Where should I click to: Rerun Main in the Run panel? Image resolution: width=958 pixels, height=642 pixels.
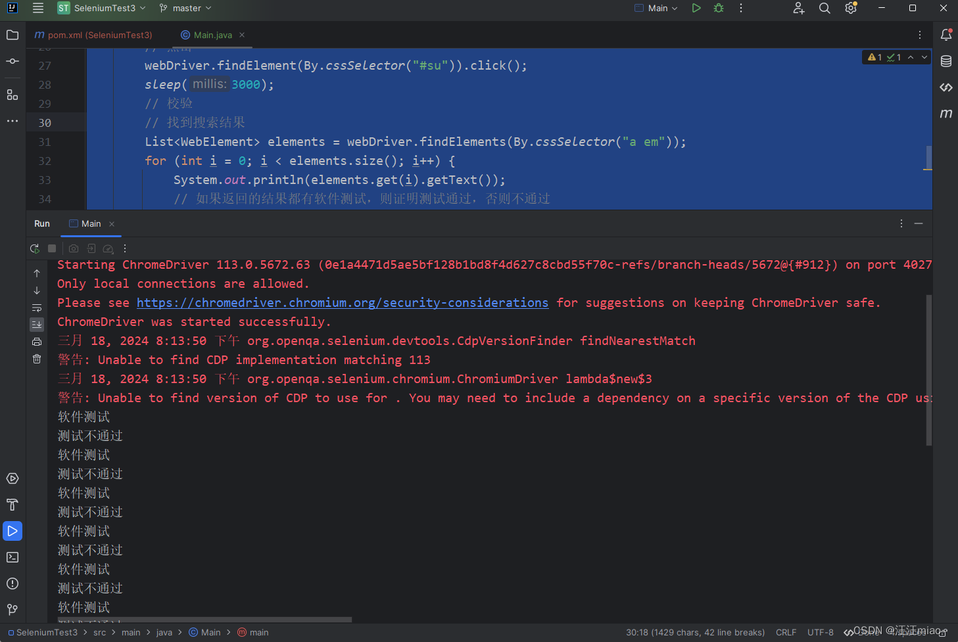[35, 248]
